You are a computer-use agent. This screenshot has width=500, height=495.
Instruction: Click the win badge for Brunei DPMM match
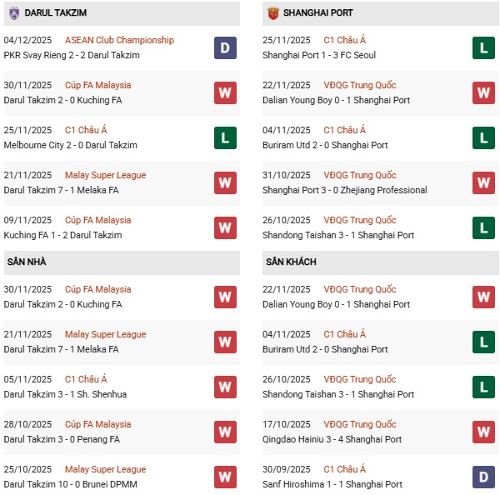pos(225,477)
